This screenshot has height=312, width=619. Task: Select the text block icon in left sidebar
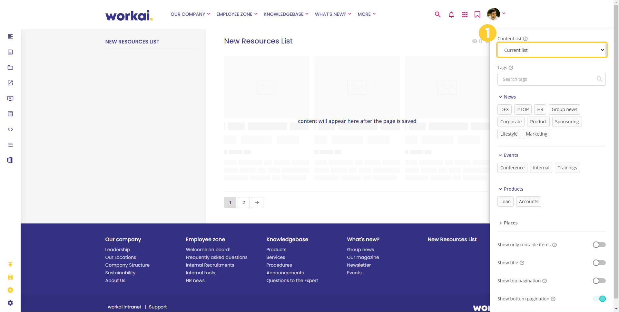click(x=10, y=37)
